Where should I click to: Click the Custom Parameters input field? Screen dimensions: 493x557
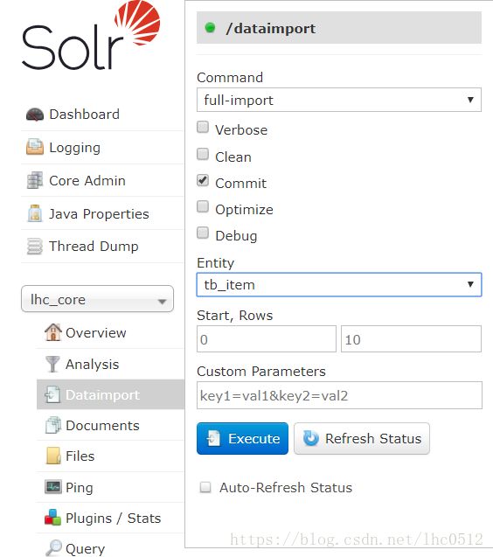[339, 395]
